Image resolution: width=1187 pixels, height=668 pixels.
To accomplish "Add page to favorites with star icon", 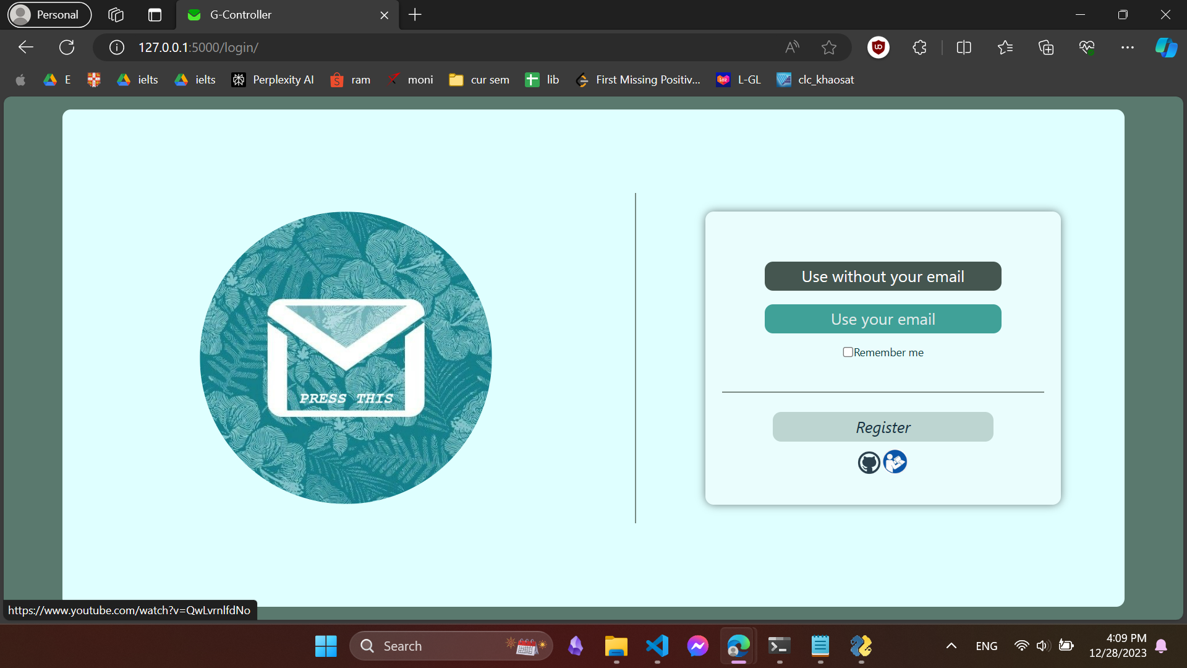I will [828, 48].
